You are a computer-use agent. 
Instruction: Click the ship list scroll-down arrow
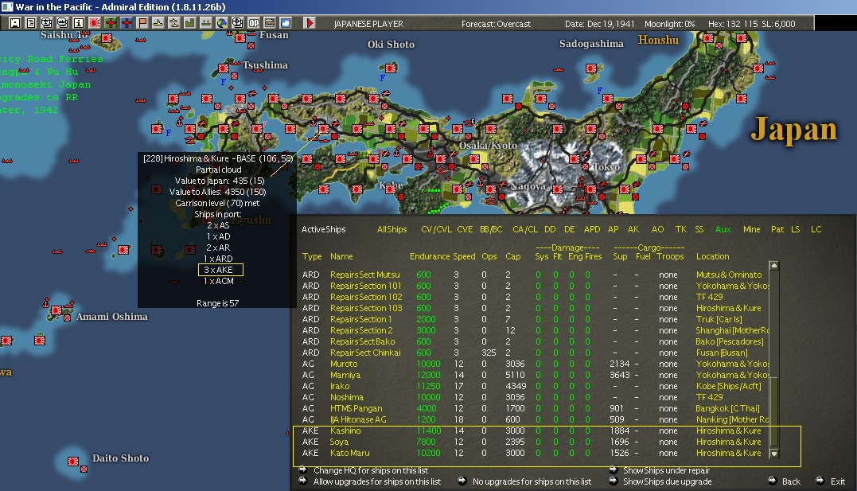(x=774, y=454)
